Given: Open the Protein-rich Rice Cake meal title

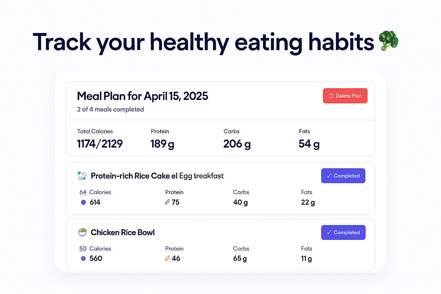Looking at the screenshot, I should click(x=157, y=176).
